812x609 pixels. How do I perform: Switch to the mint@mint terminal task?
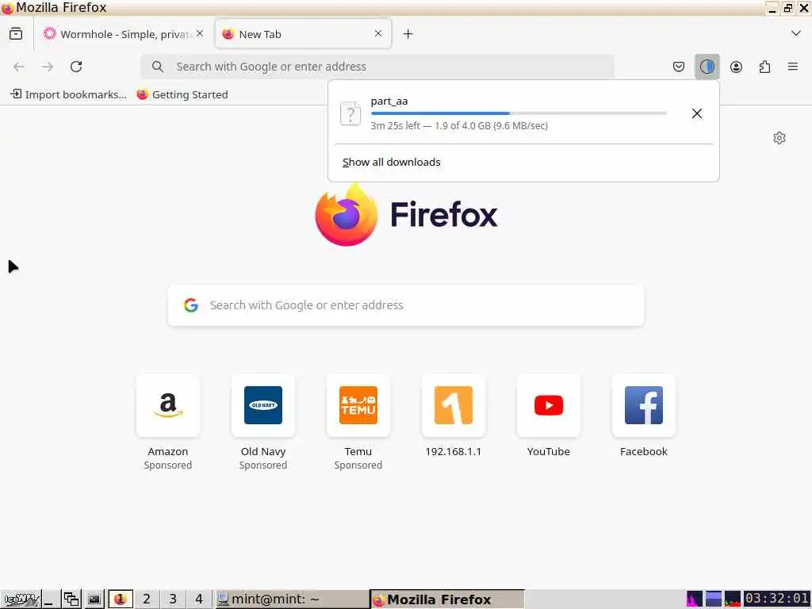[x=291, y=599]
